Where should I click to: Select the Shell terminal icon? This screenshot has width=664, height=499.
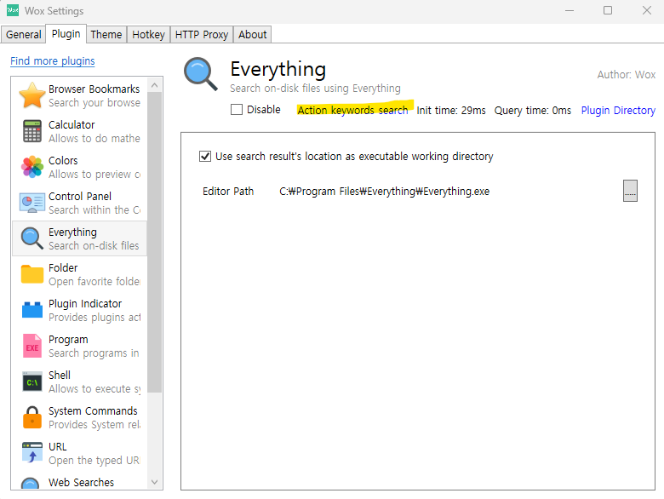tap(32, 381)
